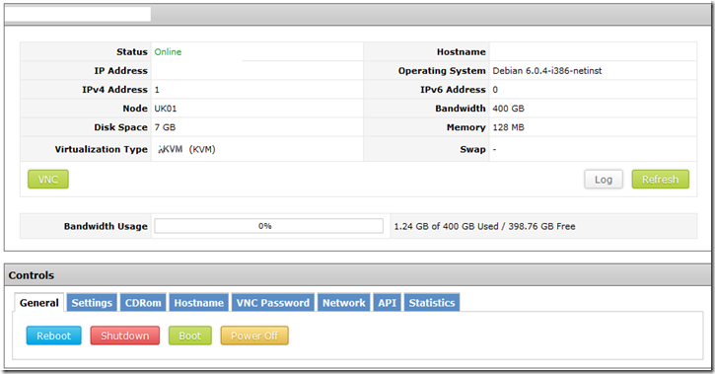Click the Bandwidth Usage label
Viewport: 715px width, 374px height.
106,226
